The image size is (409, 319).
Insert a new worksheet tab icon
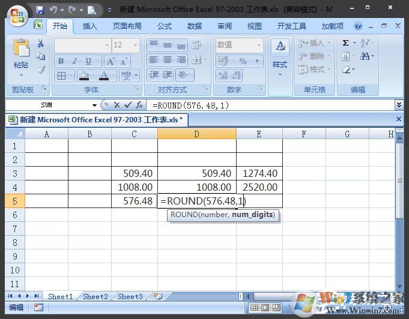[x=158, y=296]
